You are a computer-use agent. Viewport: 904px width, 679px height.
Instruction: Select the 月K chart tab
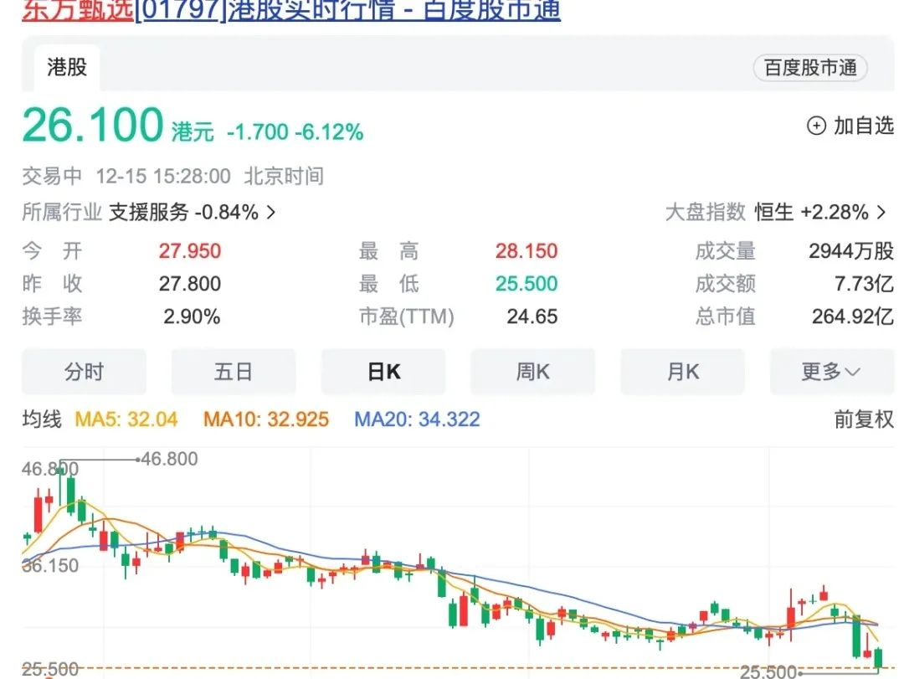pos(683,372)
